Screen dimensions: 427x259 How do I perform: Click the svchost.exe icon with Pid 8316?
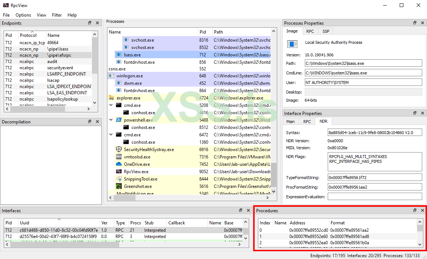pyautogui.click(x=126, y=40)
